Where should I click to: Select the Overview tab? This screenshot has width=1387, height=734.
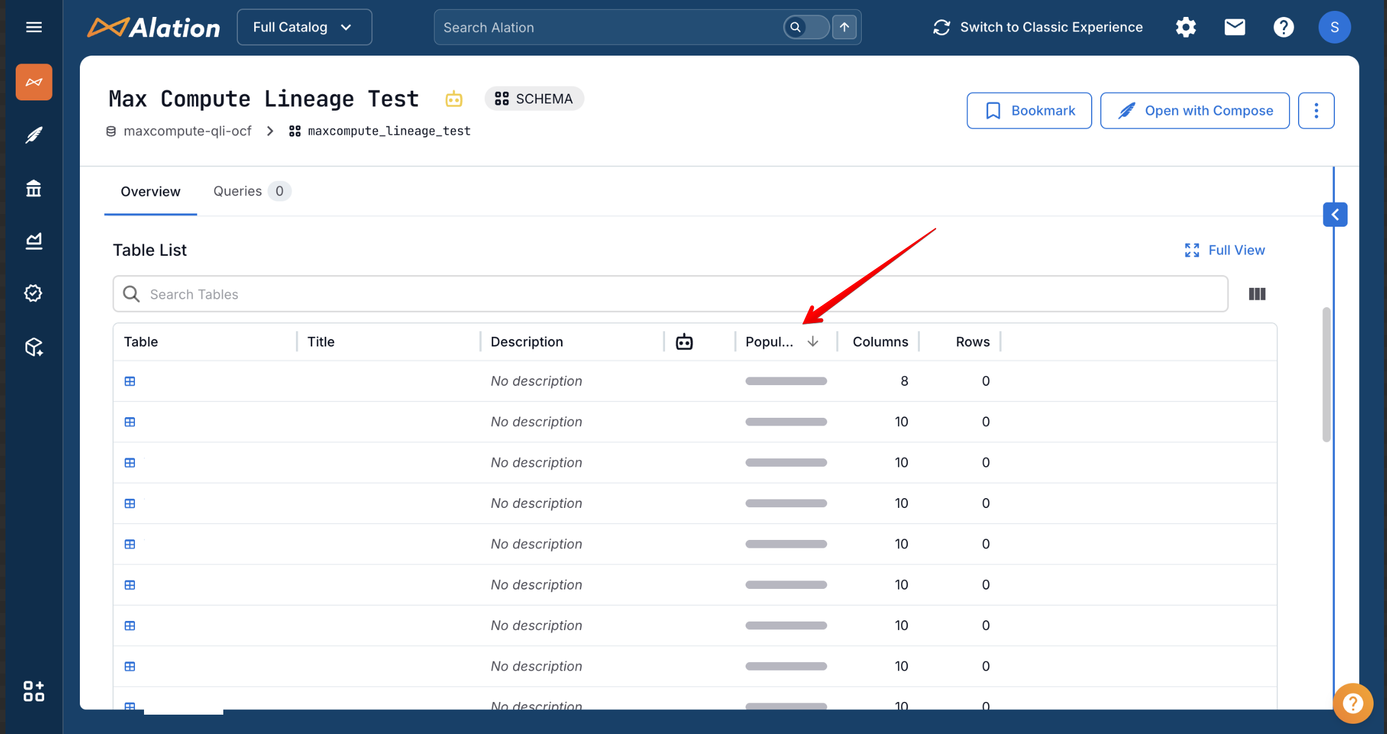[x=150, y=192]
